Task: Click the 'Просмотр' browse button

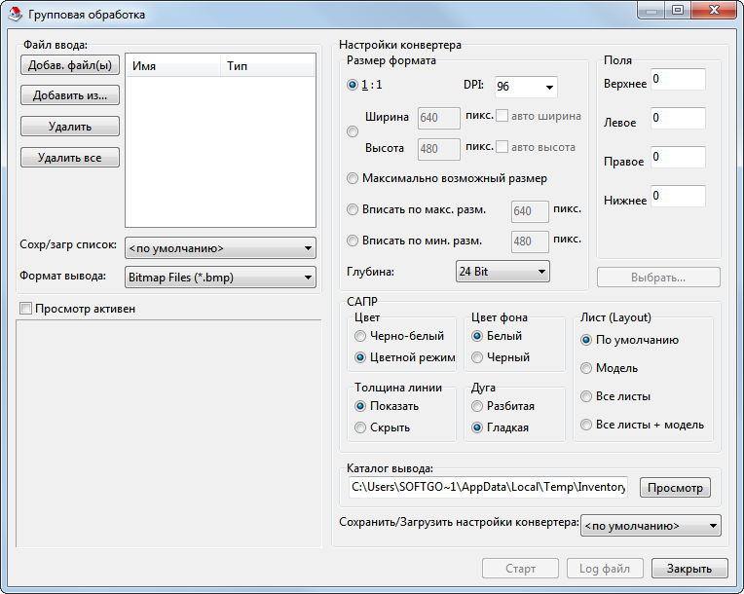Action: click(675, 487)
